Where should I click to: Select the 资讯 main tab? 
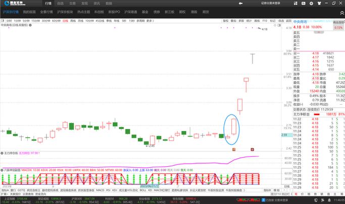[x=96, y=4]
